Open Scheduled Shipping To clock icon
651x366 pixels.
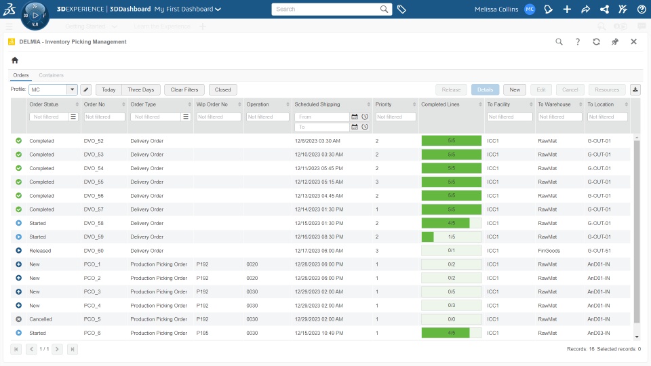[365, 127]
